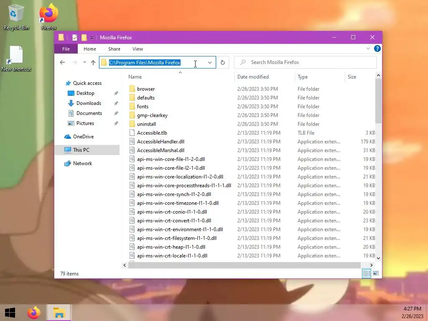The width and height of the screenshot is (428, 321).
Task: Click the Properties quick access toolbar icon
Action: pyautogui.click(x=74, y=37)
